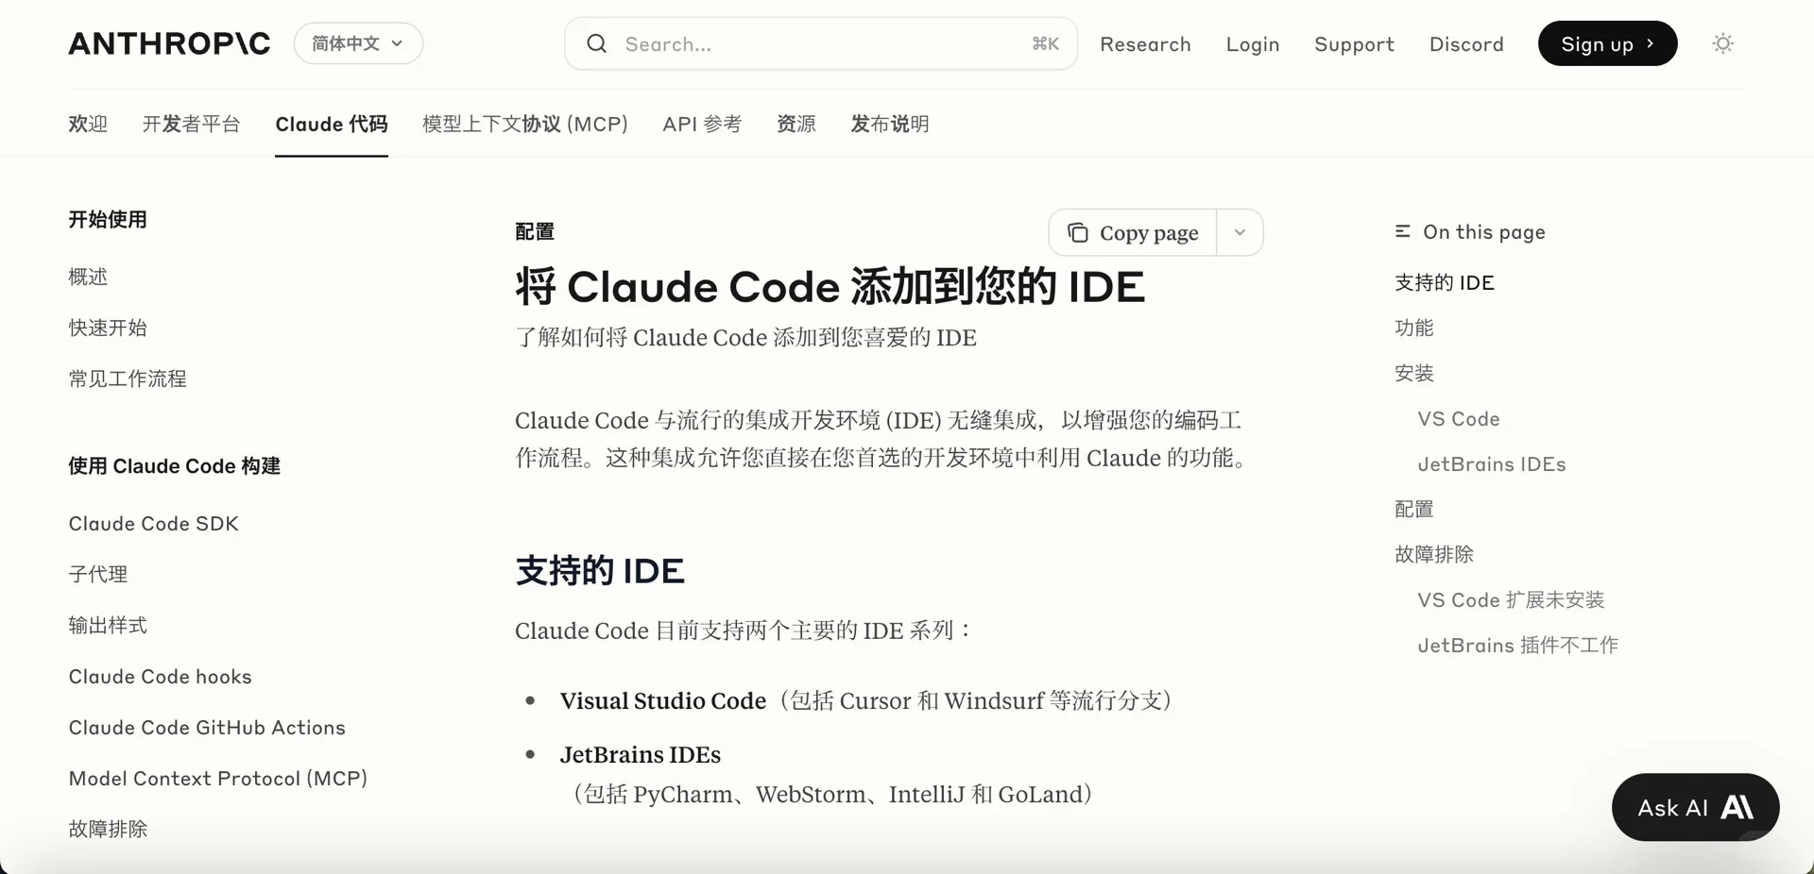
Task: Focus the Search input field
Action: click(821, 43)
